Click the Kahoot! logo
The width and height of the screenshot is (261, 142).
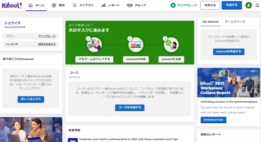(12, 5)
